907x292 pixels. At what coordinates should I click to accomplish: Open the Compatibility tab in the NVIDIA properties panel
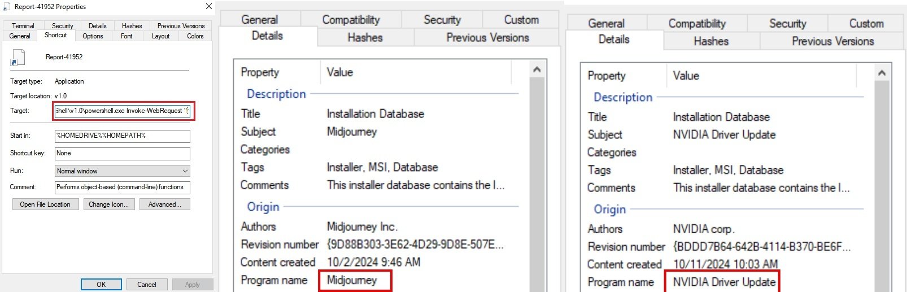point(697,24)
